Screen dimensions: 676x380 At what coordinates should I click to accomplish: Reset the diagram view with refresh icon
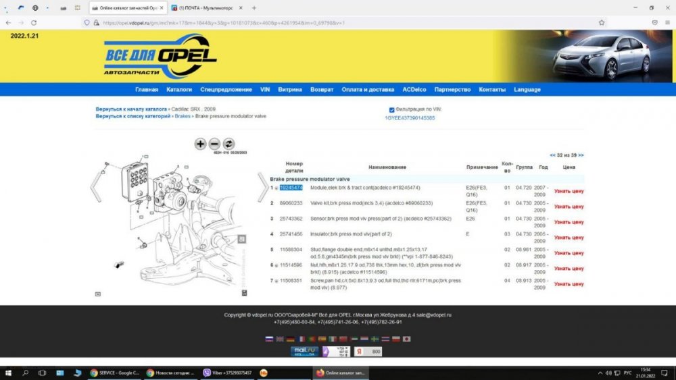click(228, 144)
